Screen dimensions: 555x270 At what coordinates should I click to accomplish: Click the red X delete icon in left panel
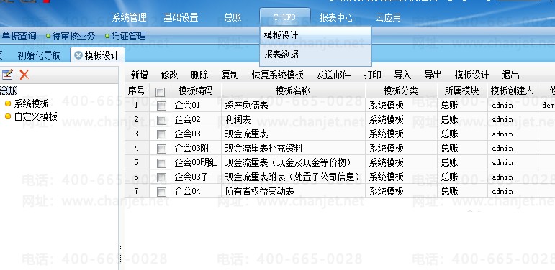(24, 75)
